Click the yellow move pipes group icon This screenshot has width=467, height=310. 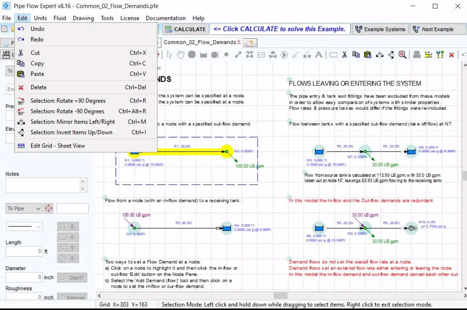click(428, 55)
